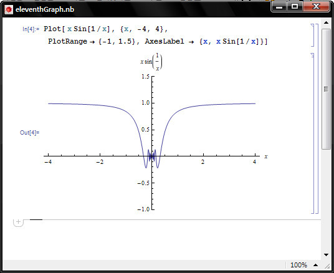Screen dimensions: 334x273
Task: Click the Out[4]= cell label
Action: 30,133
